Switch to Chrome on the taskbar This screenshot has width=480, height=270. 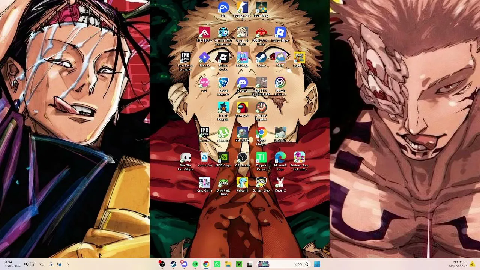[x=206, y=264]
